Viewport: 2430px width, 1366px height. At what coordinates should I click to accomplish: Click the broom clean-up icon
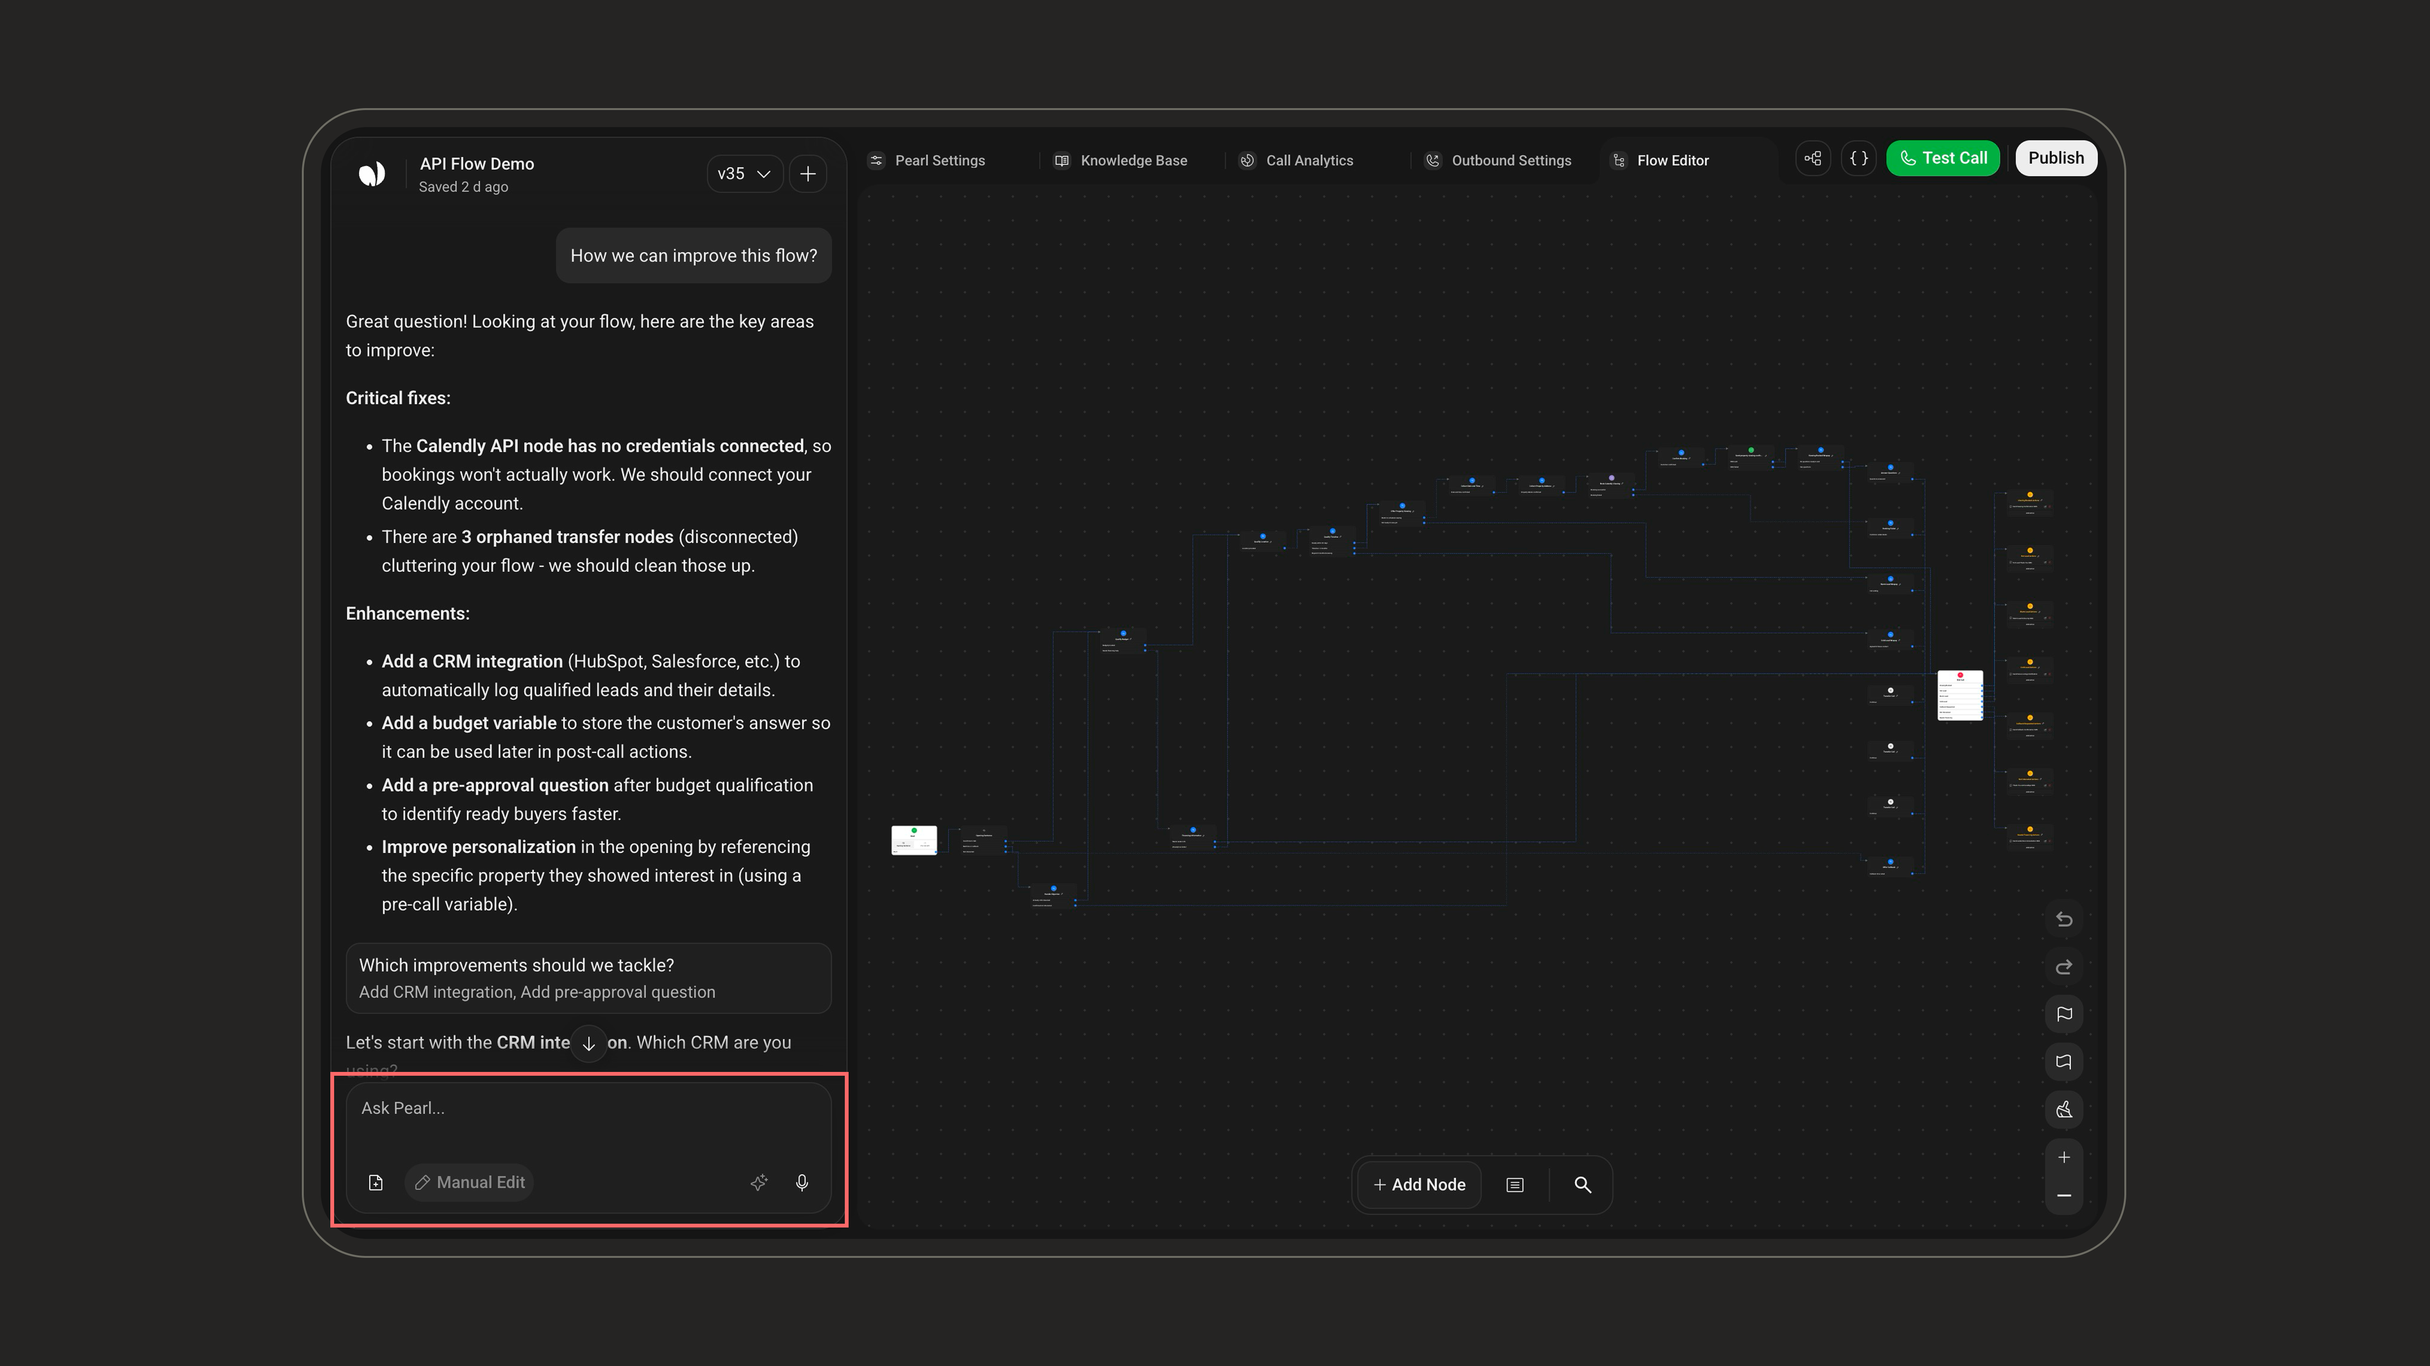pos(2064,1109)
